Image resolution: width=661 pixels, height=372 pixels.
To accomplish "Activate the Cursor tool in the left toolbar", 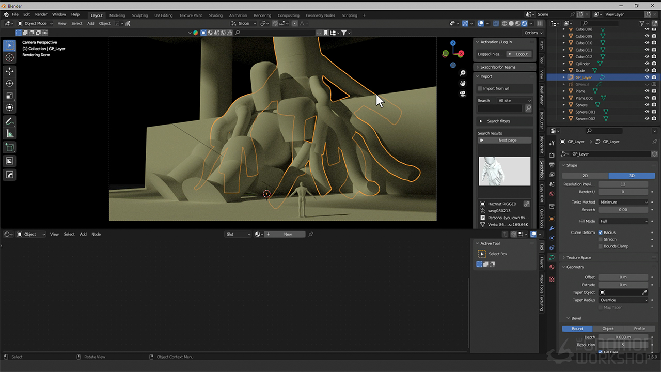I will 9,57.
